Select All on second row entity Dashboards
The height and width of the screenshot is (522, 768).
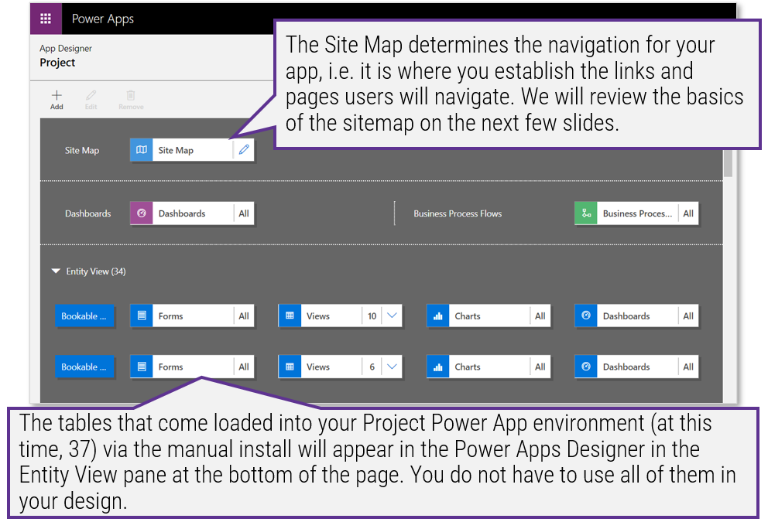tap(688, 367)
